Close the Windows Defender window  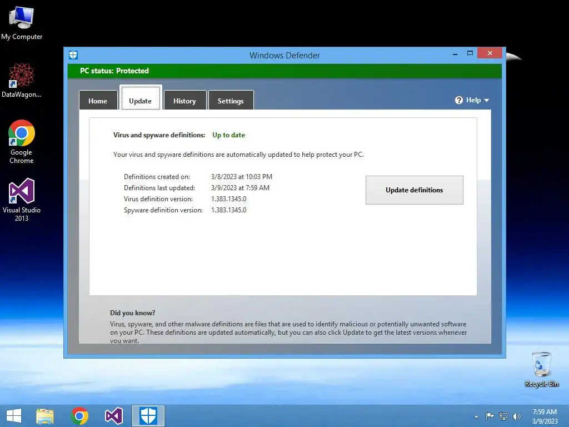pyautogui.click(x=490, y=53)
